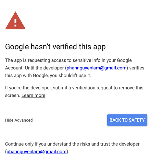Click the word 'Google' in the heading

(17, 47)
